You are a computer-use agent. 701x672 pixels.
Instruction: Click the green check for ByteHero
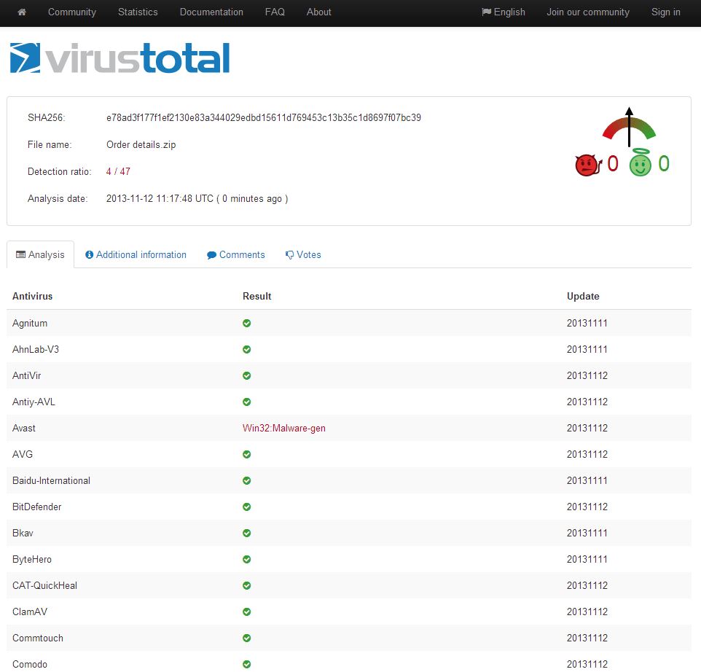coord(247,559)
